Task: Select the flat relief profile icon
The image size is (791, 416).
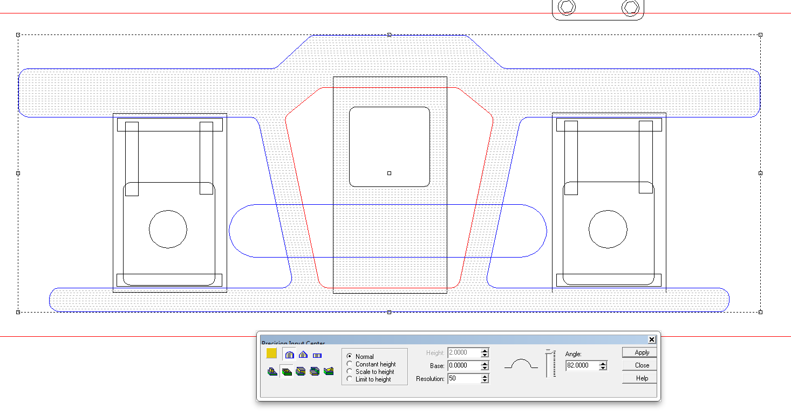Action: point(317,355)
